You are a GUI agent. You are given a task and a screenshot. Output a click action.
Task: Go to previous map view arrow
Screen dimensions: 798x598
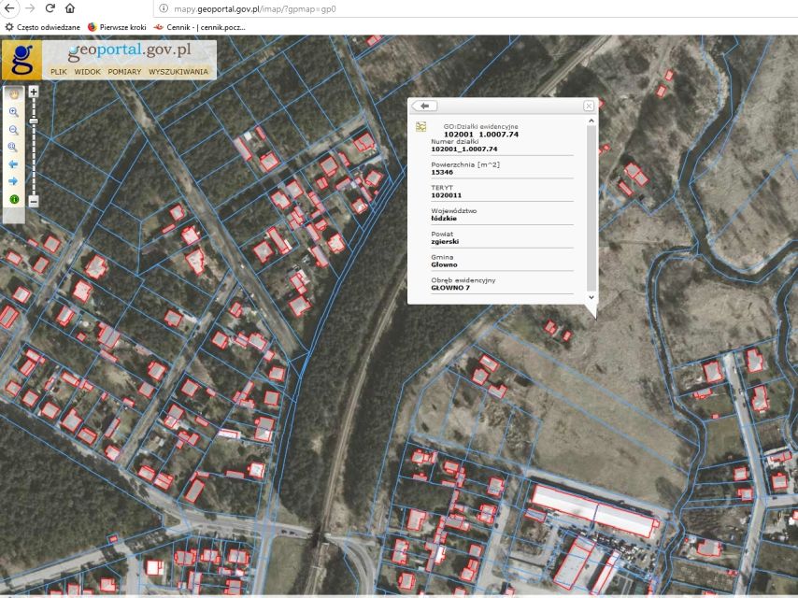(13, 164)
